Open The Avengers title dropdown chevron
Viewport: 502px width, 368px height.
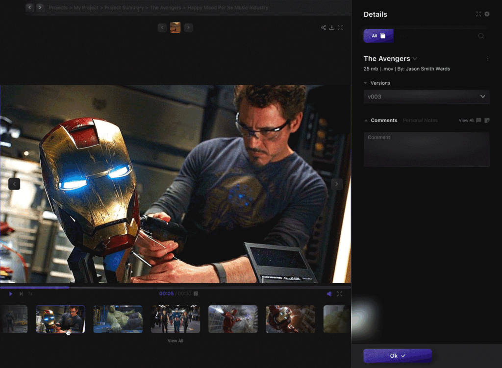(x=415, y=59)
